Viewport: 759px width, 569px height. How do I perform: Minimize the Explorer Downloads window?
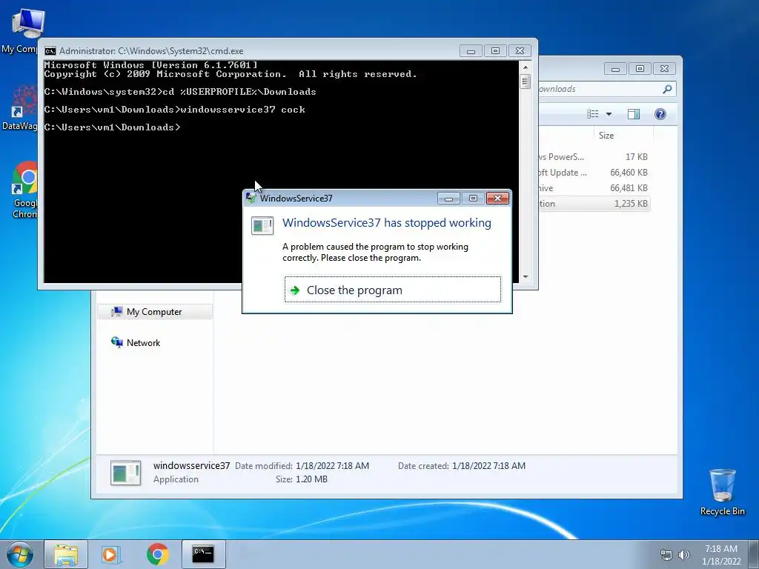point(615,69)
